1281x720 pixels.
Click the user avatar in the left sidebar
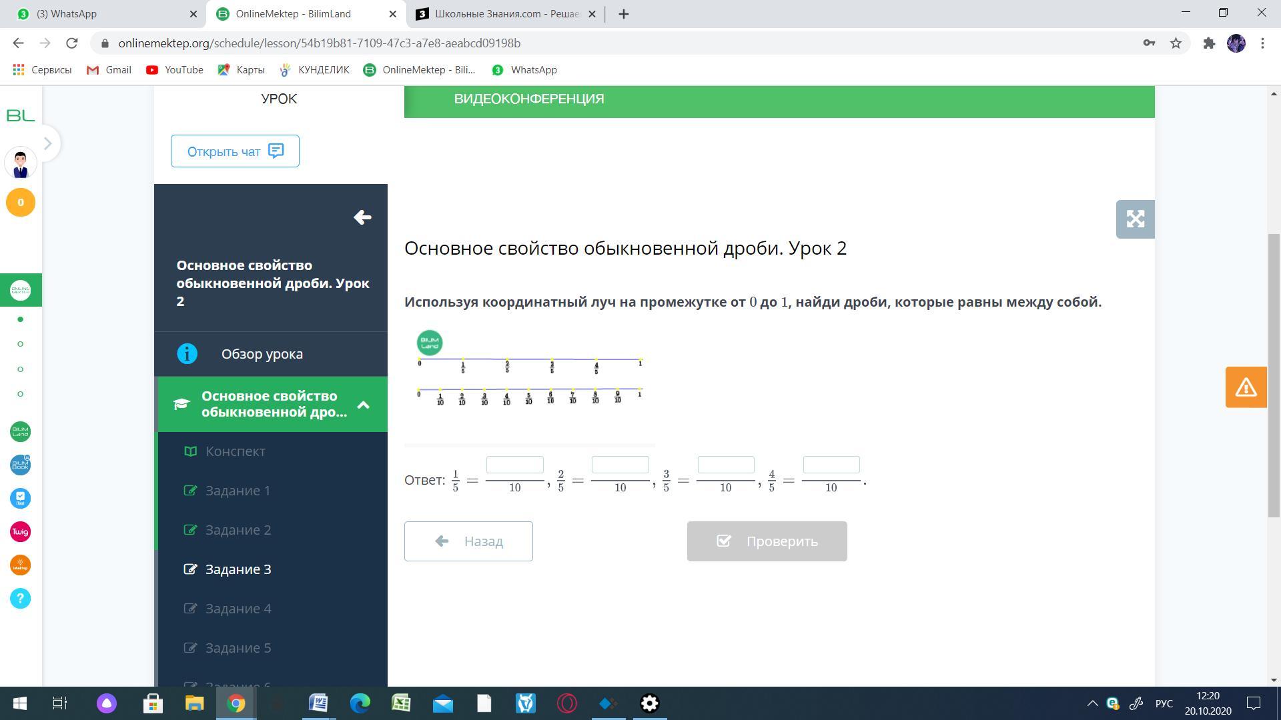(x=20, y=163)
